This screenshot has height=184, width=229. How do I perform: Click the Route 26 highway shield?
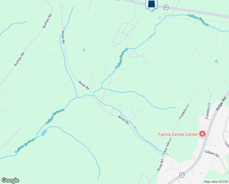[x=166, y=7]
